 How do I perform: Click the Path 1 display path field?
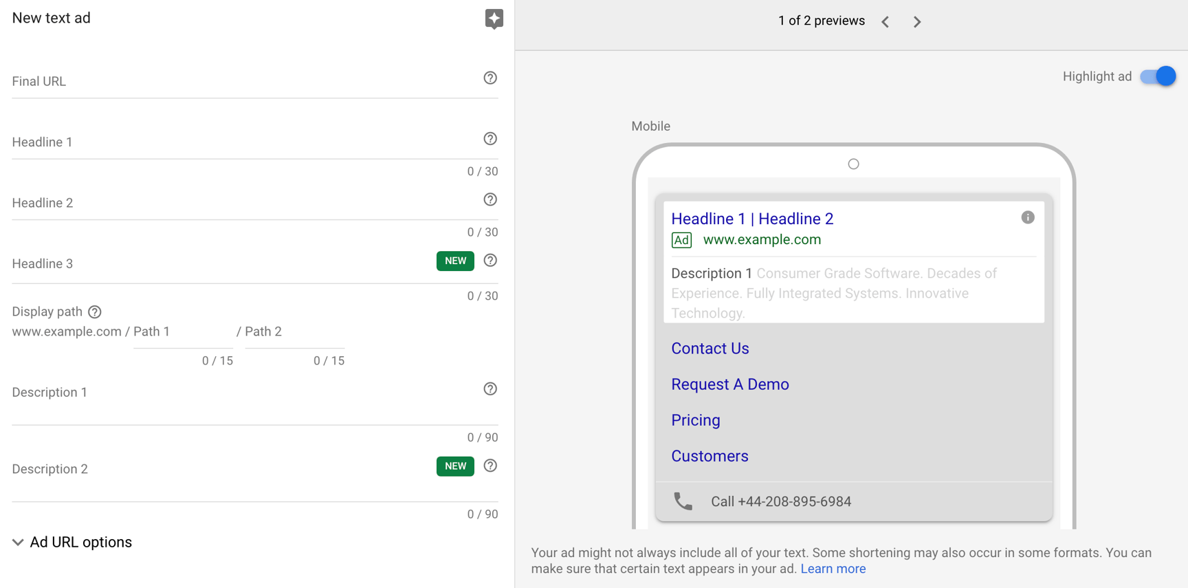click(x=183, y=332)
